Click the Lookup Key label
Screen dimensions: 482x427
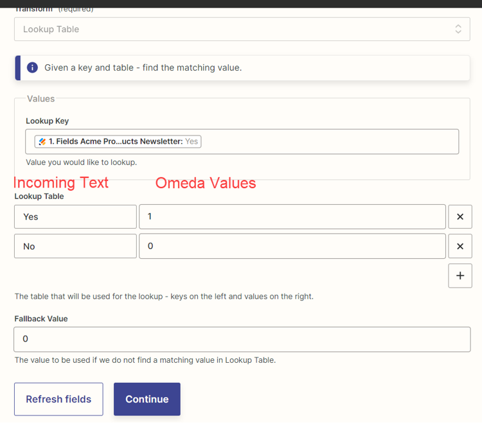[x=47, y=121]
